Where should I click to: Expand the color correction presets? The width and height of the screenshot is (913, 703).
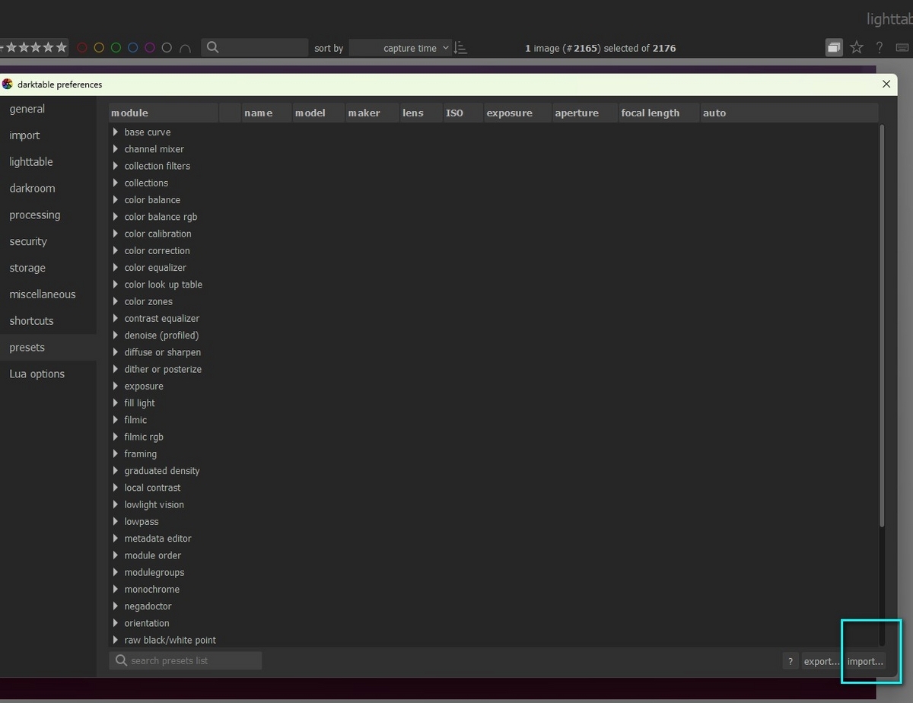click(116, 250)
